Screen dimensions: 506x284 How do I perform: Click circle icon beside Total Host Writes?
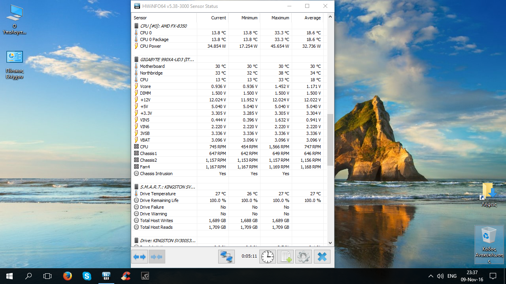(136, 220)
